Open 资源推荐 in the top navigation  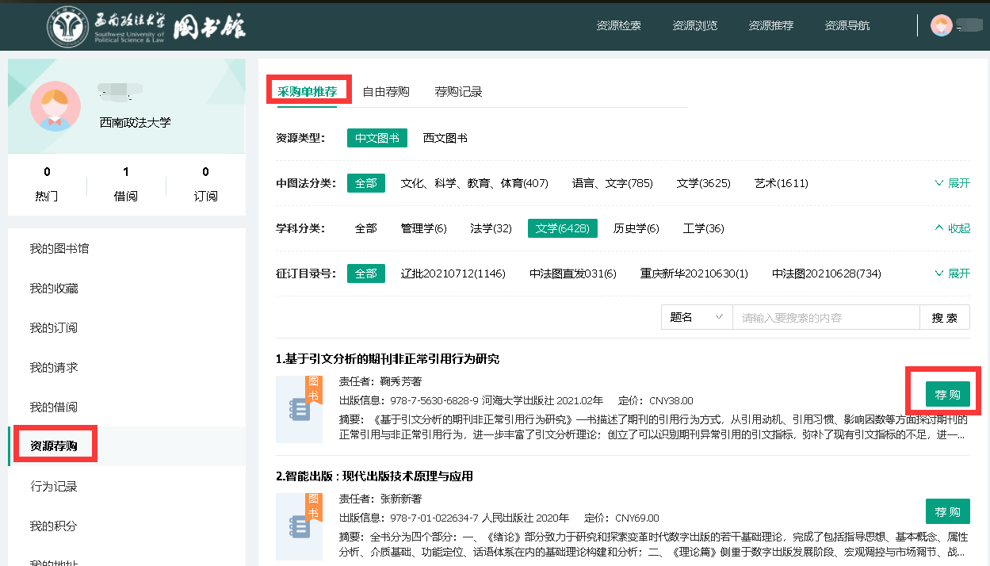click(x=771, y=25)
